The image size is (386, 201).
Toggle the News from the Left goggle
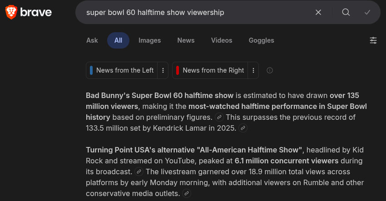(x=122, y=70)
